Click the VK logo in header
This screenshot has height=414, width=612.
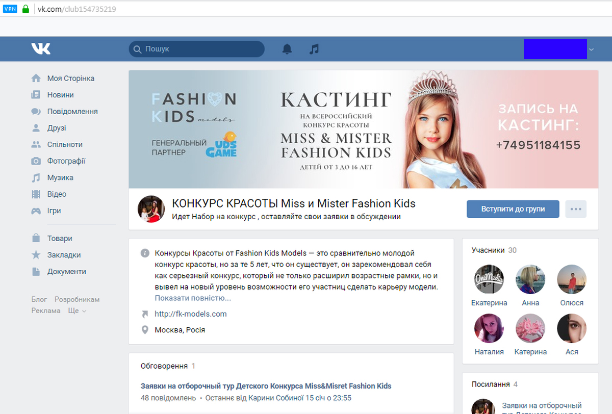tap(41, 49)
